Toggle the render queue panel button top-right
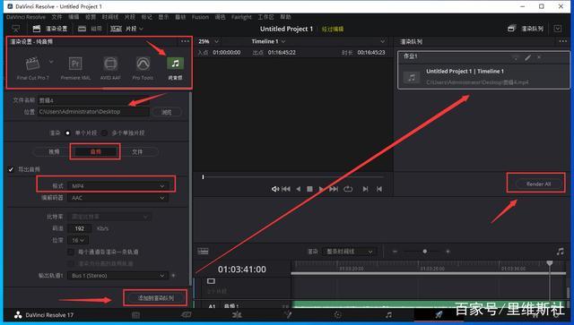 (x=526, y=29)
